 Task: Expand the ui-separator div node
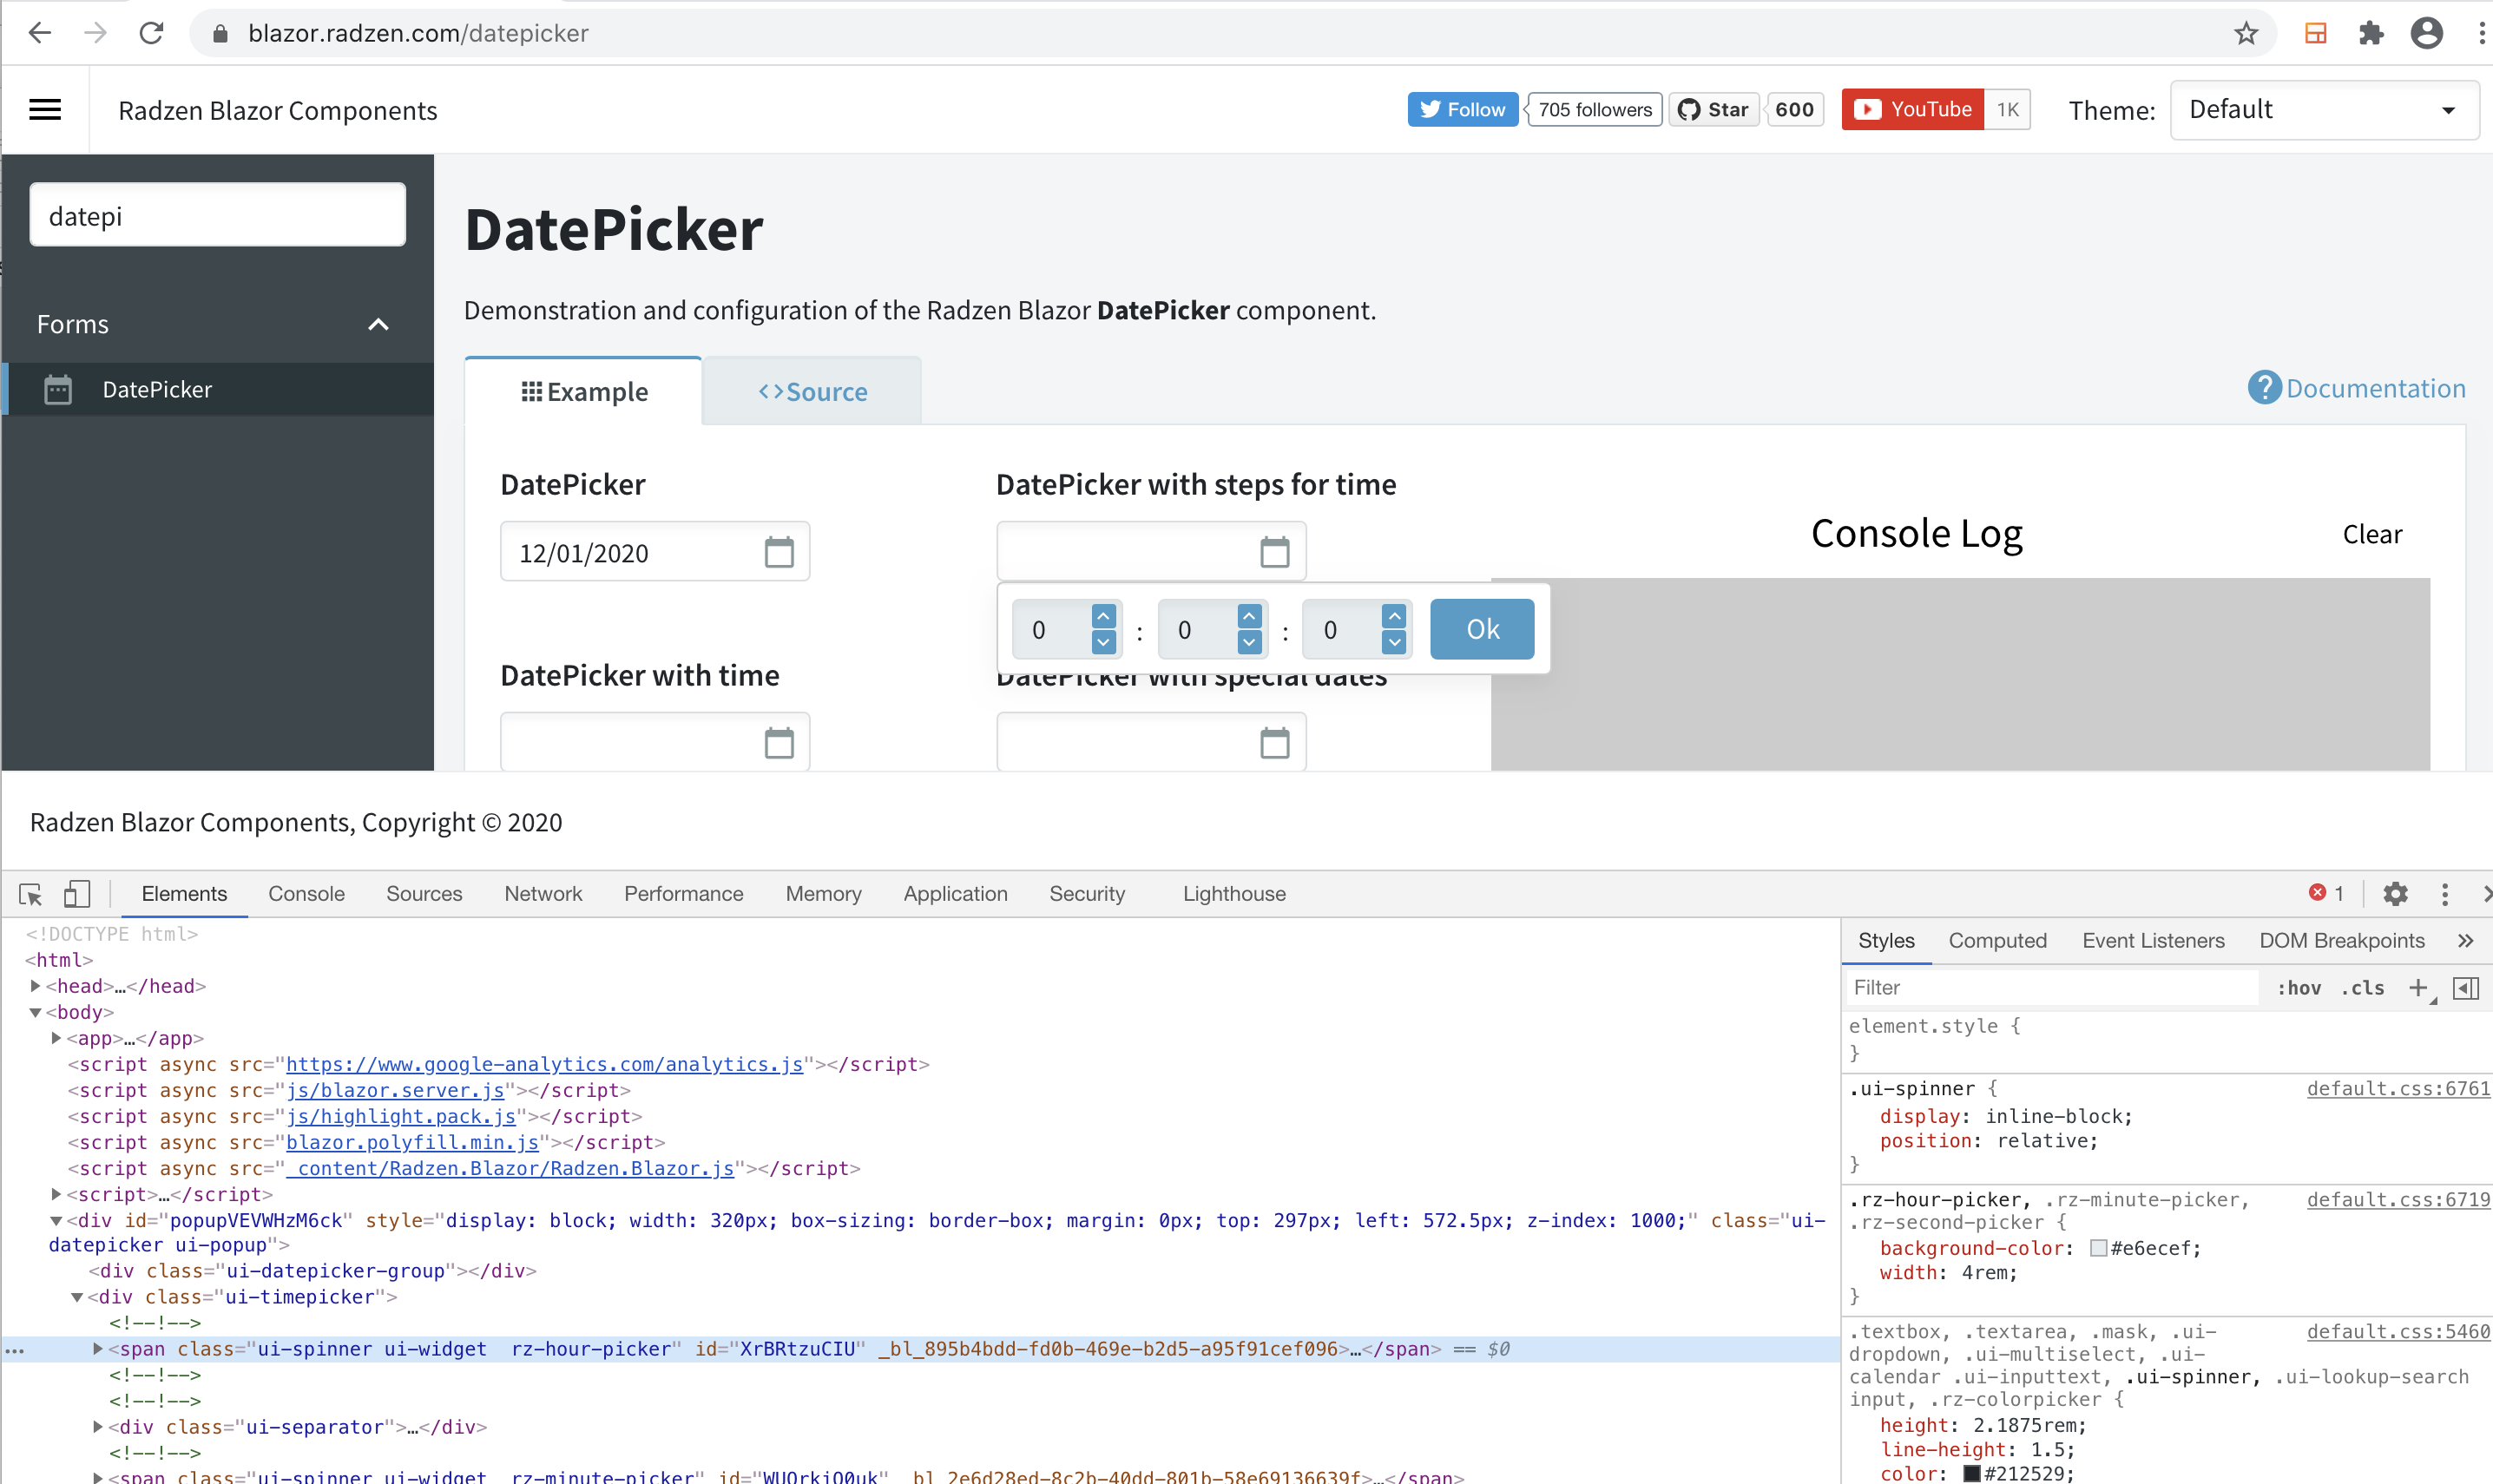98,1427
